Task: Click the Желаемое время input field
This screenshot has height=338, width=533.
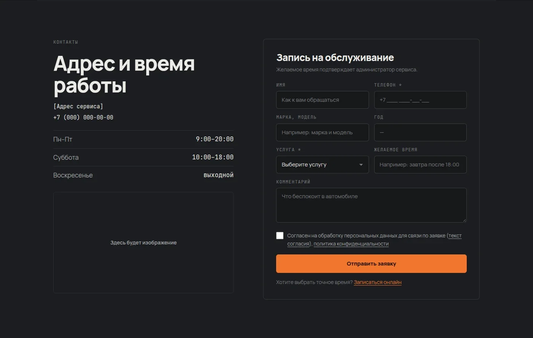Action: point(420,165)
